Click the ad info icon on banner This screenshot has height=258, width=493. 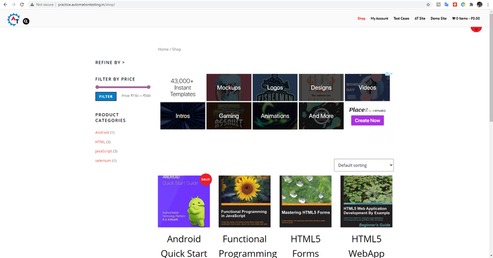pyautogui.click(x=387, y=74)
